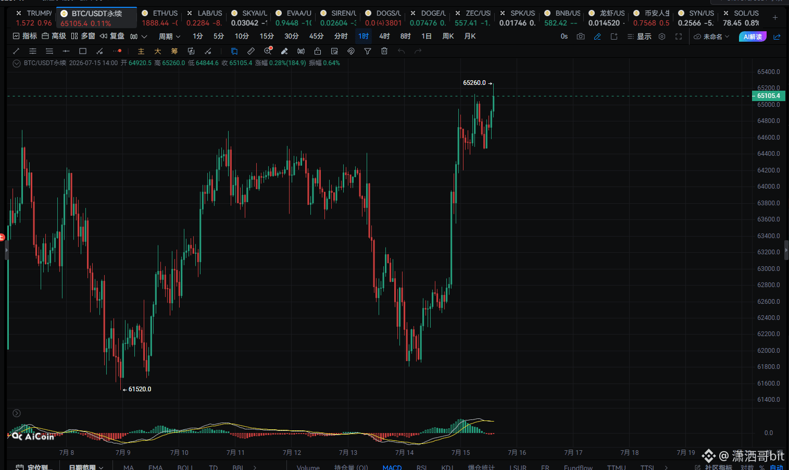Click the 显示 display button
Screen dimensions: 789x470
pyautogui.click(x=640, y=36)
